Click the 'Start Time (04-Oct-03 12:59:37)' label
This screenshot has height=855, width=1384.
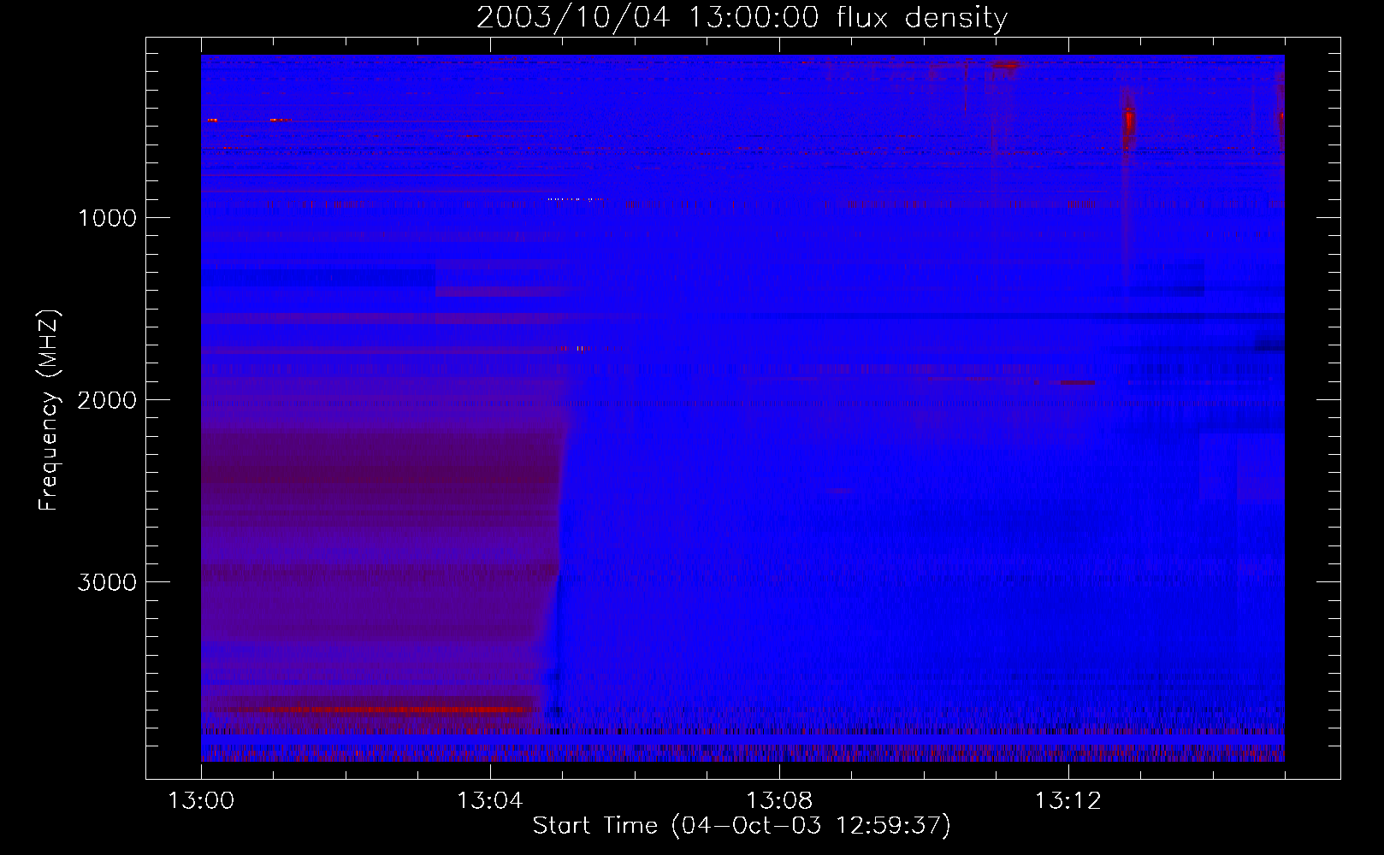click(742, 826)
